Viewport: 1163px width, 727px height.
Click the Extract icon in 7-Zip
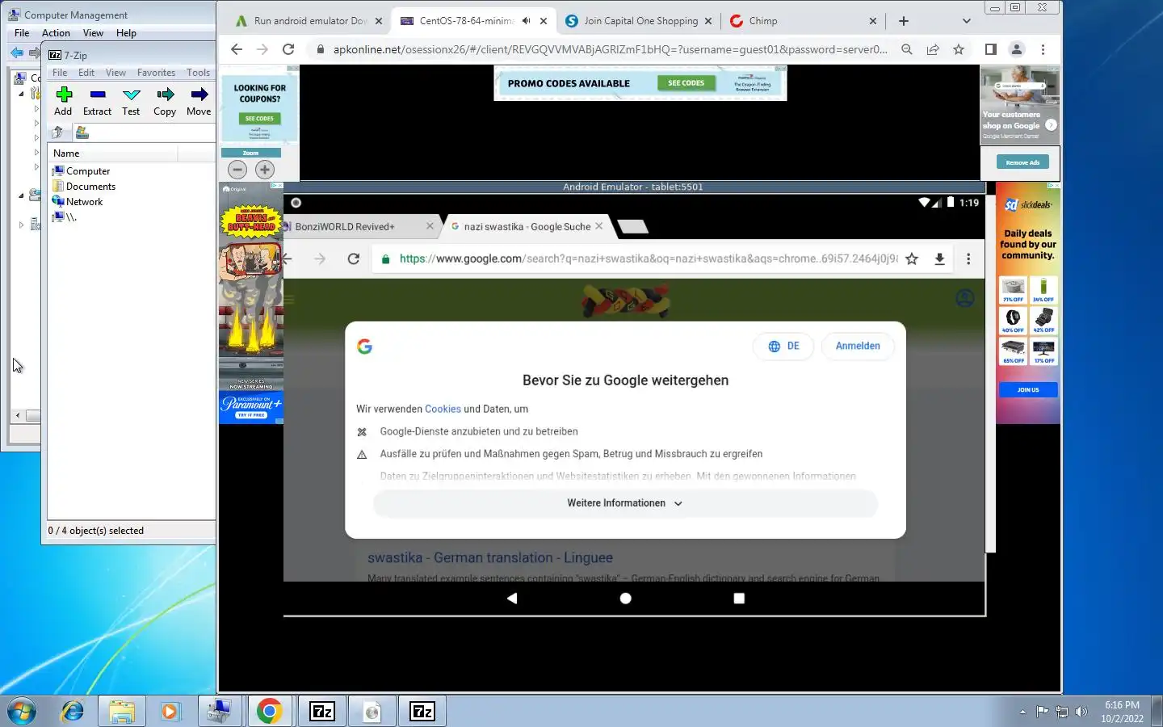tap(97, 102)
